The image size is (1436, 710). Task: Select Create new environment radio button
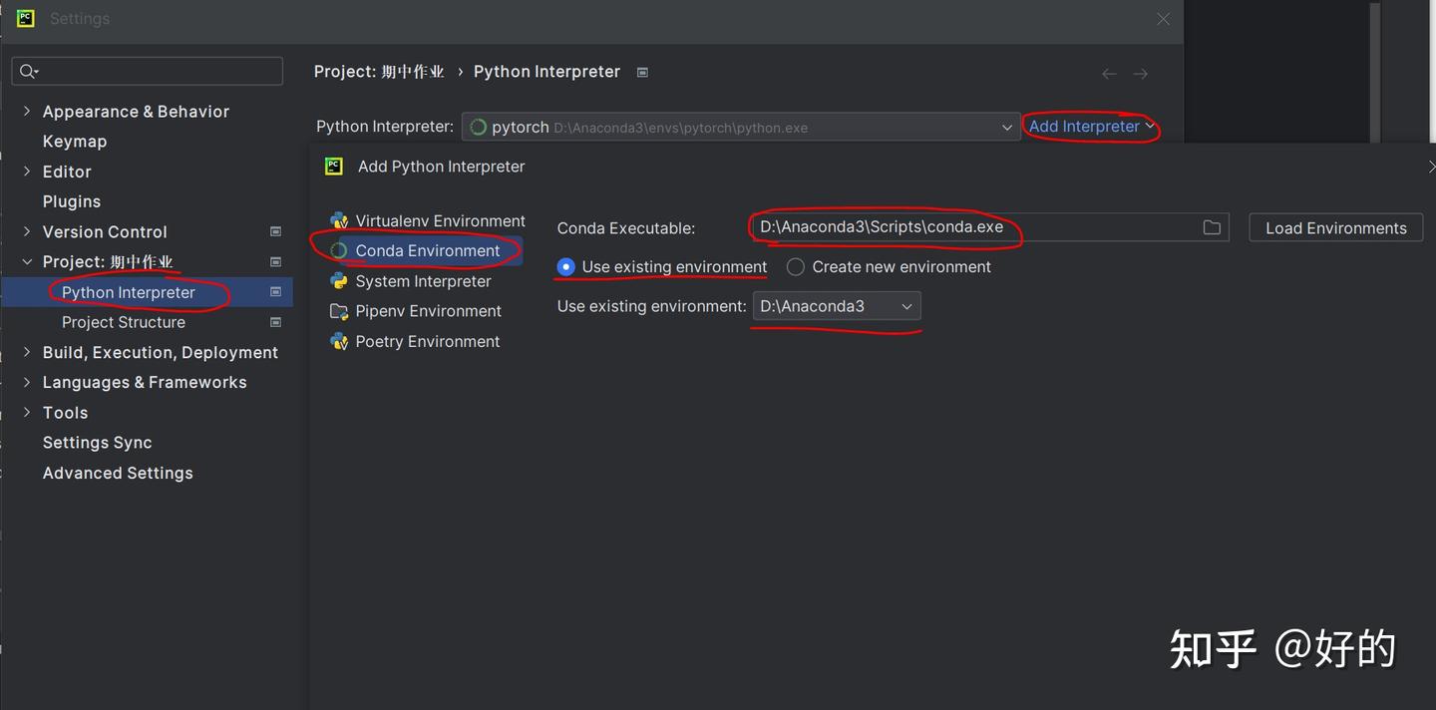(x=796, y=267)
